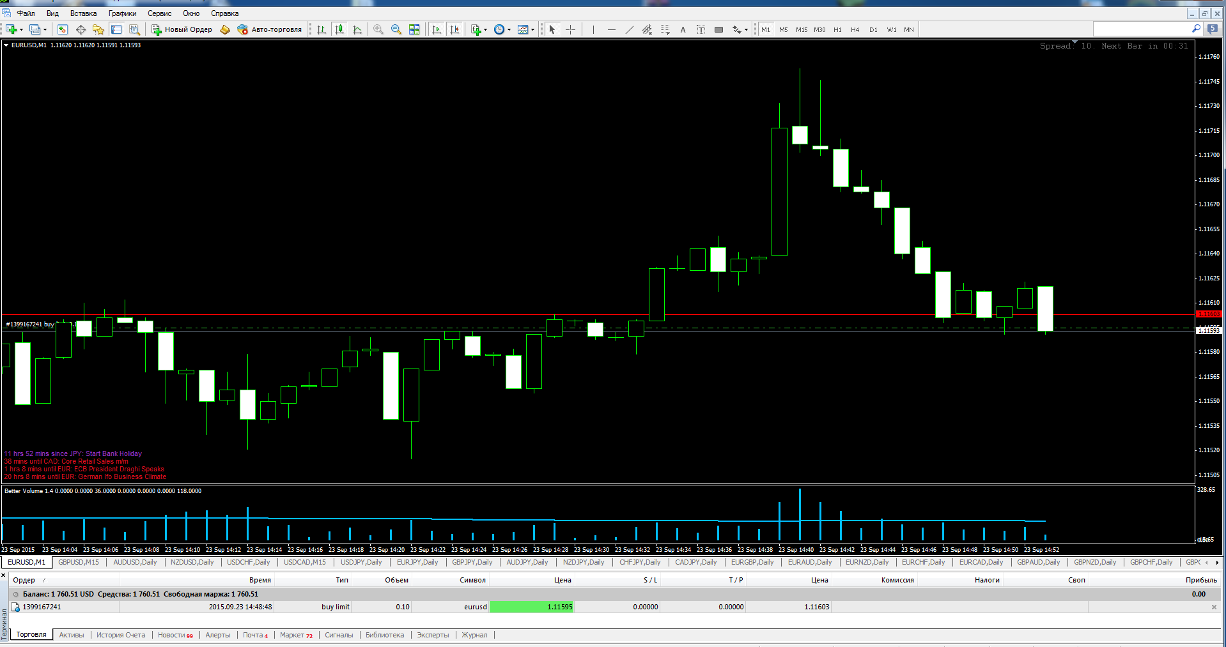Show the Navigator panel star-folder icon
This screenshot has height=647, width=1226.
(98, 29)
